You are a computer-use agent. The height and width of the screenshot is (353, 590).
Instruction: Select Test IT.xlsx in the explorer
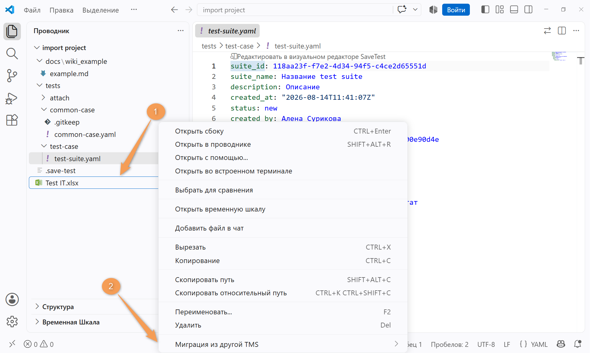(x=94, y=183)
